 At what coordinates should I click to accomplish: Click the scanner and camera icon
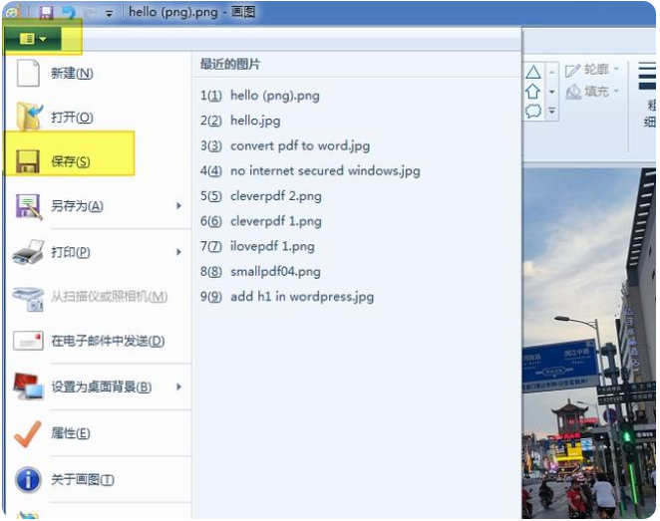point(28,299)
